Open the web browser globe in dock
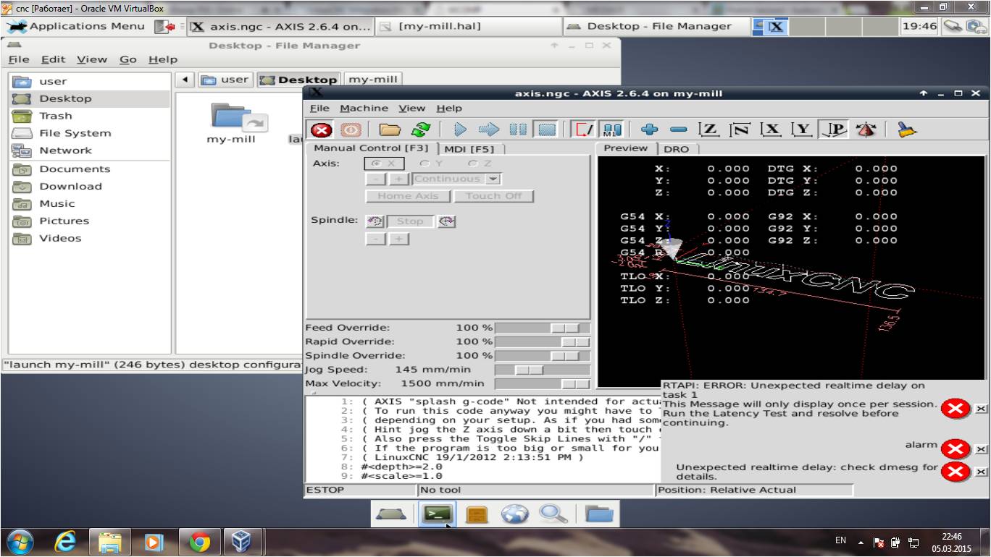Screen dimensions: 991x557 tap(514, 514)
